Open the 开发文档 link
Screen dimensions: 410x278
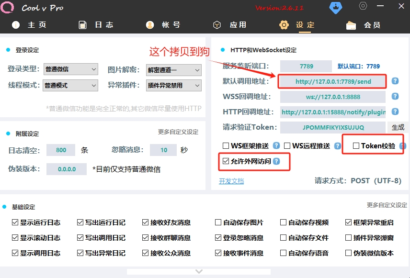point(231,181)
